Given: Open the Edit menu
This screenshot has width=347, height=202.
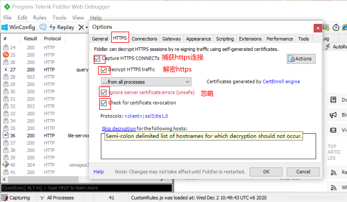Looking at the screenshot, I should click(22, 18).
